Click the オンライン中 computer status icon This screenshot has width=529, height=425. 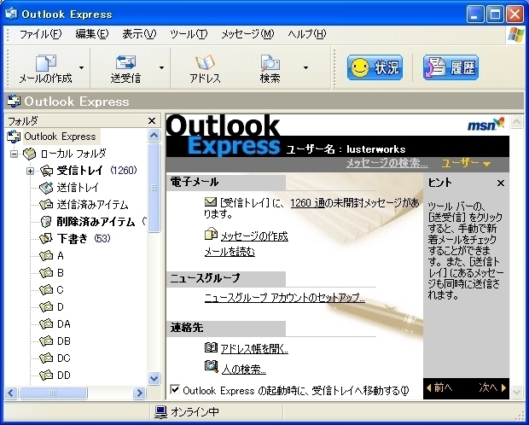point(161,411)
